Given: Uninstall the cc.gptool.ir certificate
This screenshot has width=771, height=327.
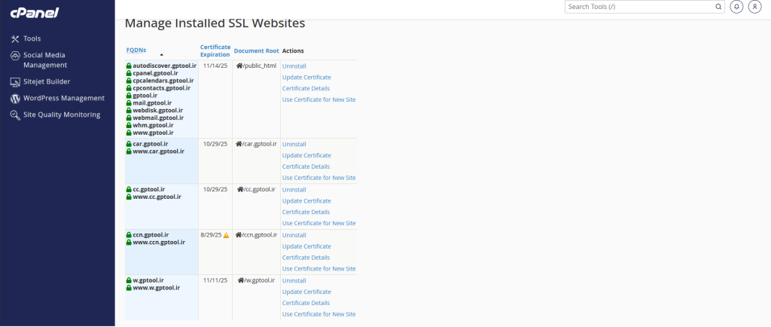Looking at the screenshot, I should tap(294, 190).
